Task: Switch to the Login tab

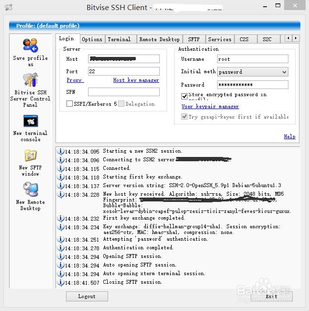Action: click(67, 38)
